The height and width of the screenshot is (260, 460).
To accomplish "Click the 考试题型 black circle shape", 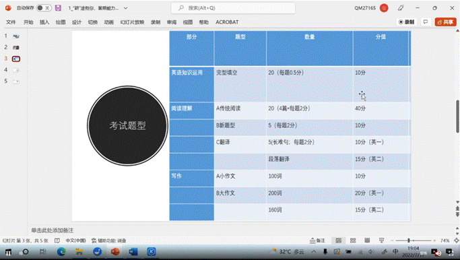I will pos(127,125).
